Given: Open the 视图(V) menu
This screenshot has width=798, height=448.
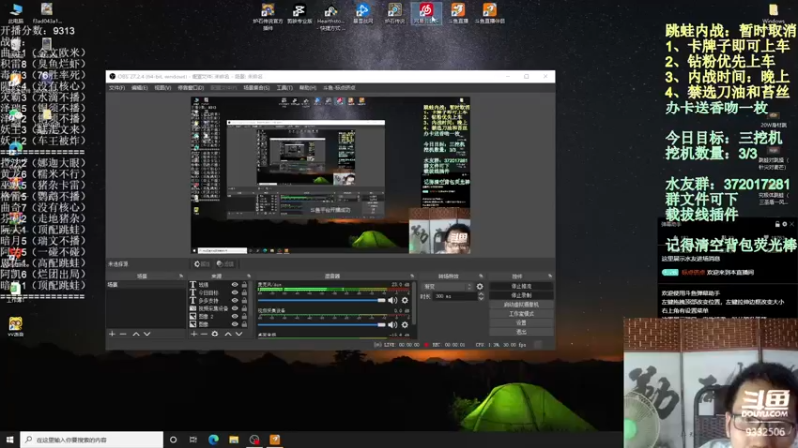Looking at the screenshot, I should point(163,88).
